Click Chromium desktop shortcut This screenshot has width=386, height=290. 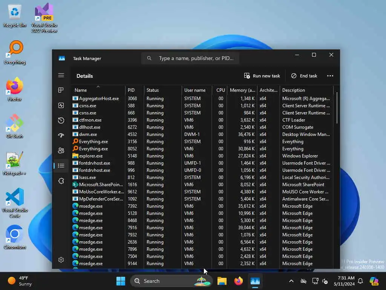coord(15,237)
